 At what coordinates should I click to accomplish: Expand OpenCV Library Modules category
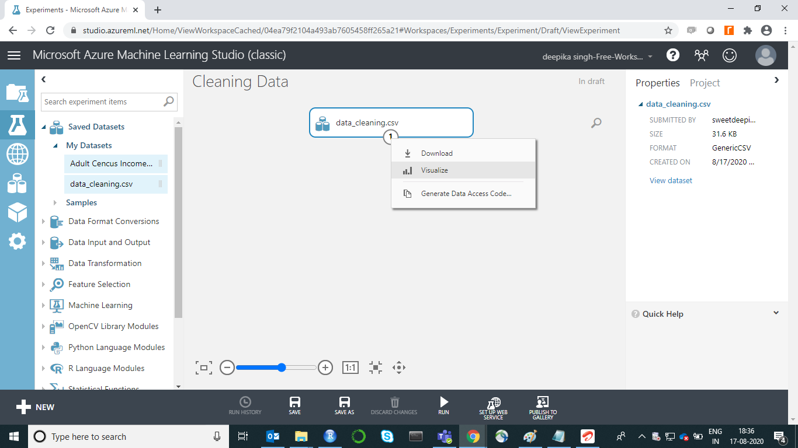coord(43,327)
